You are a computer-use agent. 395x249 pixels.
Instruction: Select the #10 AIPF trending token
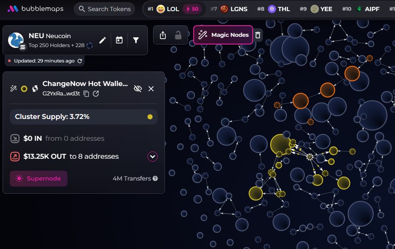tap(361, 9)
